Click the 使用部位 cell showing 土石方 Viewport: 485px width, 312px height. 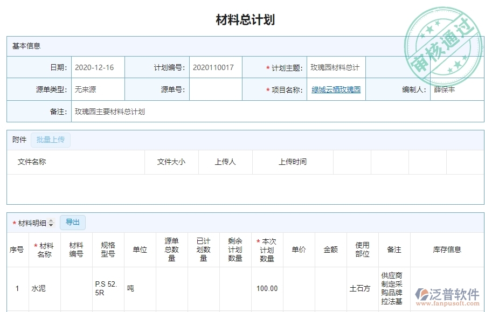(x=362, y=288)
